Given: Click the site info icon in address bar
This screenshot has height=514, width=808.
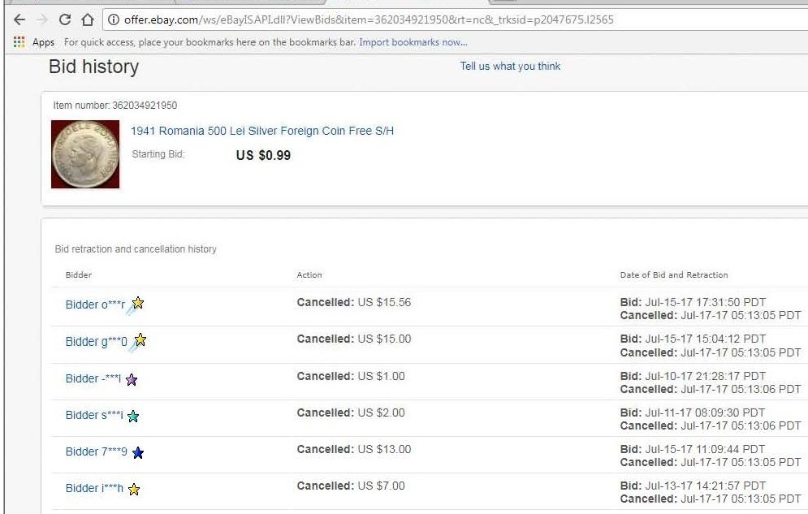Looking at the screenshot, I should pyautogui.click(x=114, y=19).
